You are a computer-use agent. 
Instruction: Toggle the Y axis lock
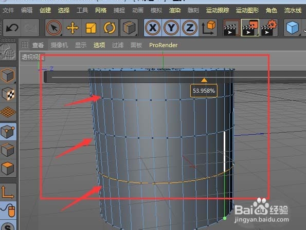click(171, 28)
